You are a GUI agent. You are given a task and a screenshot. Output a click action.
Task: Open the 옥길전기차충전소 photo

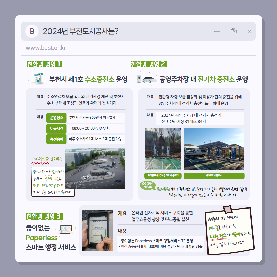click(214, 149)
